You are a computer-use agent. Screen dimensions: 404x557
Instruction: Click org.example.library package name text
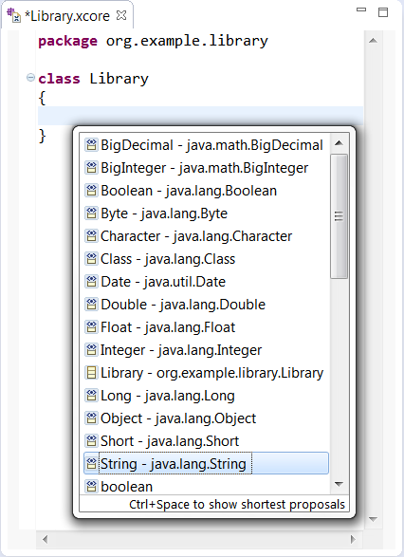pyautogui.click(x=187, y=42)
